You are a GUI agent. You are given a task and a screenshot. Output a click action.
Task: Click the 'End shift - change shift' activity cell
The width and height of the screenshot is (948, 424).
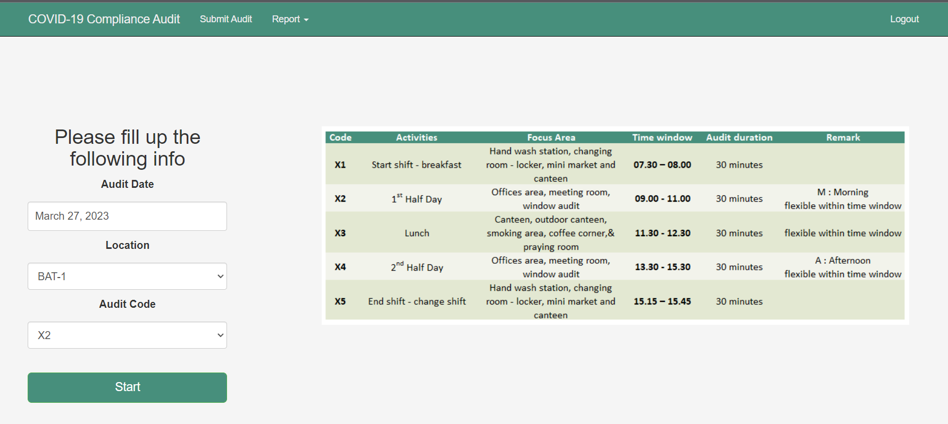click(x=416, y=301)
